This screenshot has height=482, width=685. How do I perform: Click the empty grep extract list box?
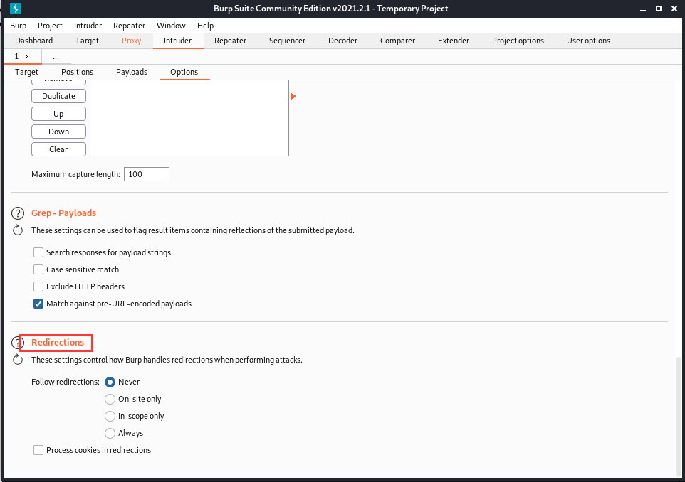coord(189,118)
